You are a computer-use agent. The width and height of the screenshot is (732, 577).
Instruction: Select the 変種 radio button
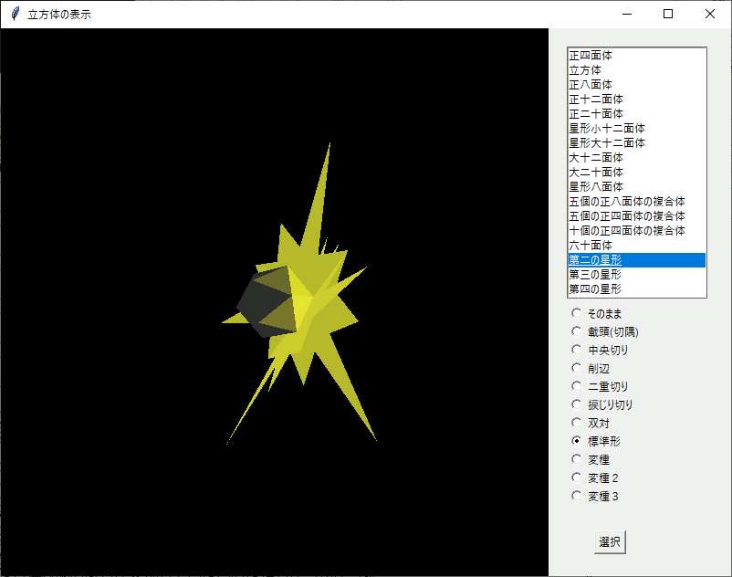(577, 459)
